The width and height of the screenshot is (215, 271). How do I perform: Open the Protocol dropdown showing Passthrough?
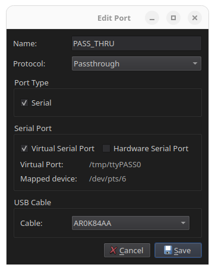pyautogui.click(x=137, y=63)
